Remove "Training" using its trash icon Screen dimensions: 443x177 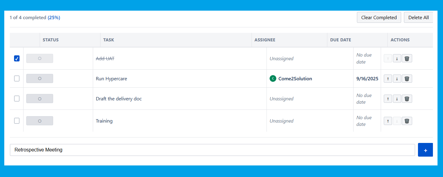[407, 121]
